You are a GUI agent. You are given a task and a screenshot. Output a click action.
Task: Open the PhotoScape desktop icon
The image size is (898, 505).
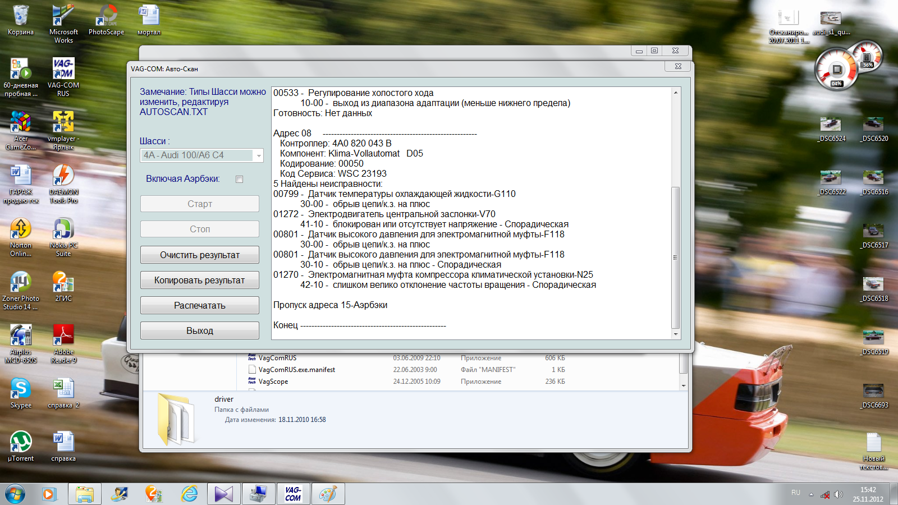106,16
